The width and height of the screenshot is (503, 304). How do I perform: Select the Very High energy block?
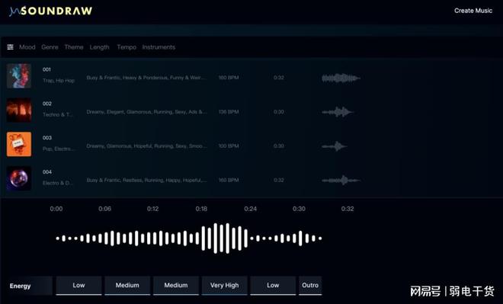tap(225, 286)
